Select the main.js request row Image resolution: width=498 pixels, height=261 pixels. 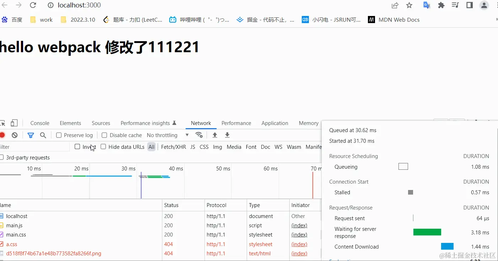point(161,225)
